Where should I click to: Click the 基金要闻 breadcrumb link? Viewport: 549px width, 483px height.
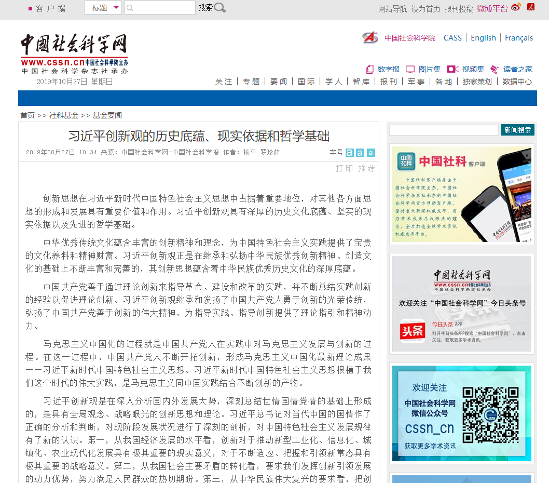point(107,115)
